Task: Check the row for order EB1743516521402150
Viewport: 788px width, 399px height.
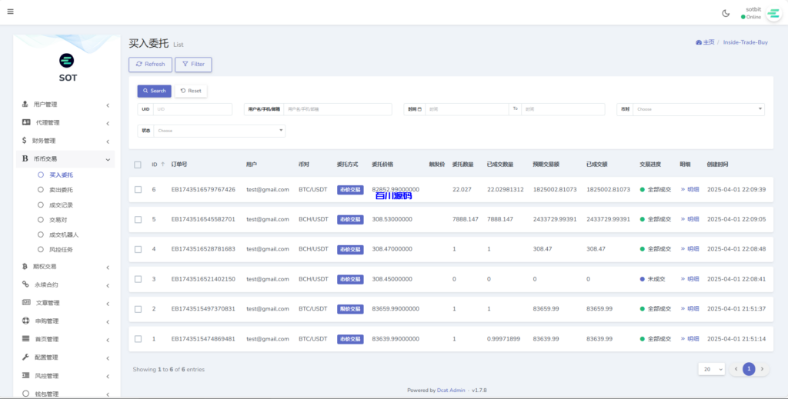Action: pos(138,279)
